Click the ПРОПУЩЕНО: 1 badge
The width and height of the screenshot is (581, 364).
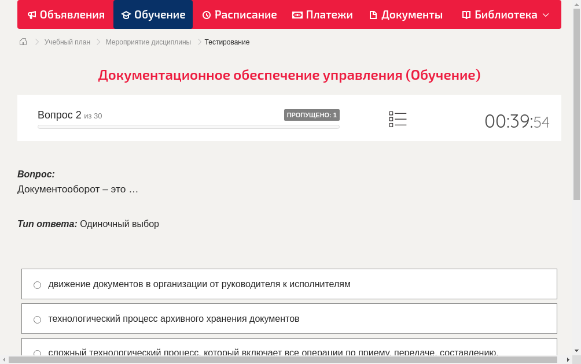click(312, 115)
